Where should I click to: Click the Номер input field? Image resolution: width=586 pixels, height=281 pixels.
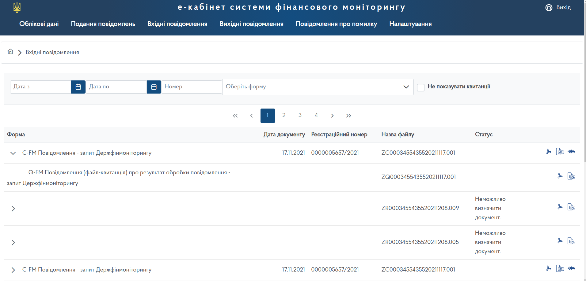point(192,87)
